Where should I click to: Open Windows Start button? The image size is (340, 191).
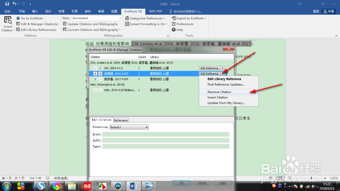click(6, 186)
